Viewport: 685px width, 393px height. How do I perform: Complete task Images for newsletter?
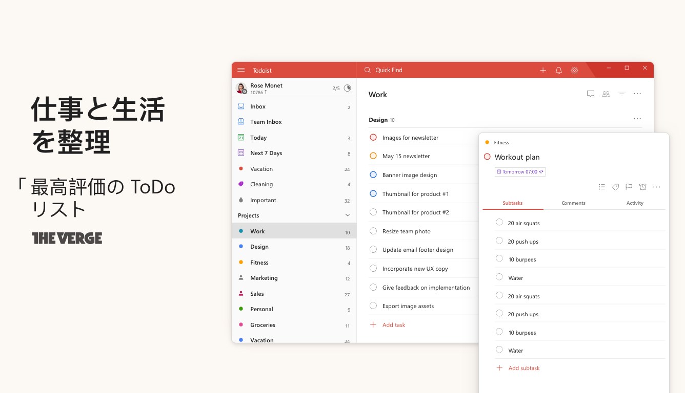(373, 137)
